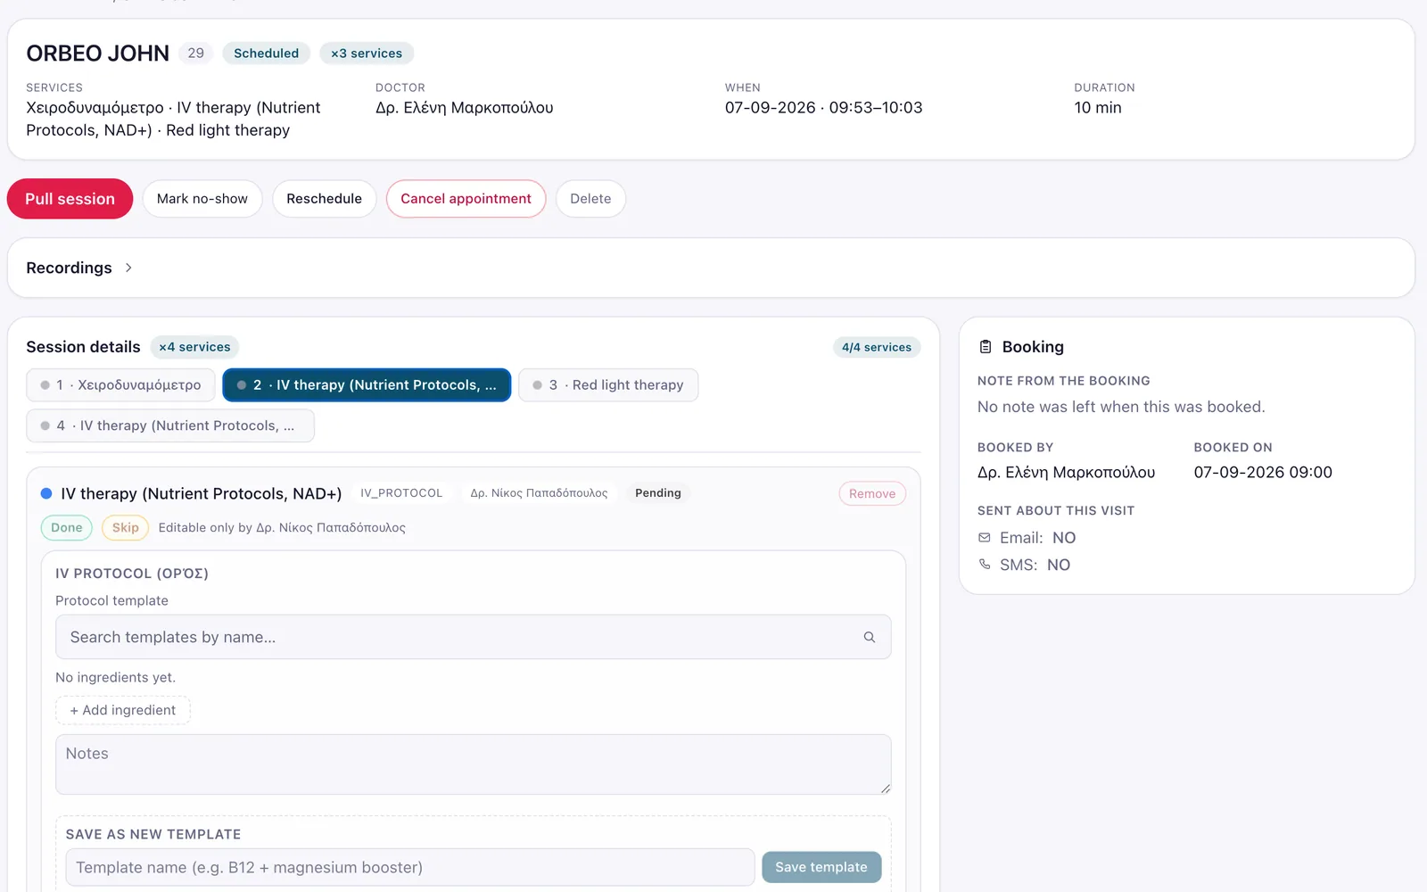Viewport: 1427px width, 892px height.
Task: Click the x4 services badge
Action: [194, 347]
